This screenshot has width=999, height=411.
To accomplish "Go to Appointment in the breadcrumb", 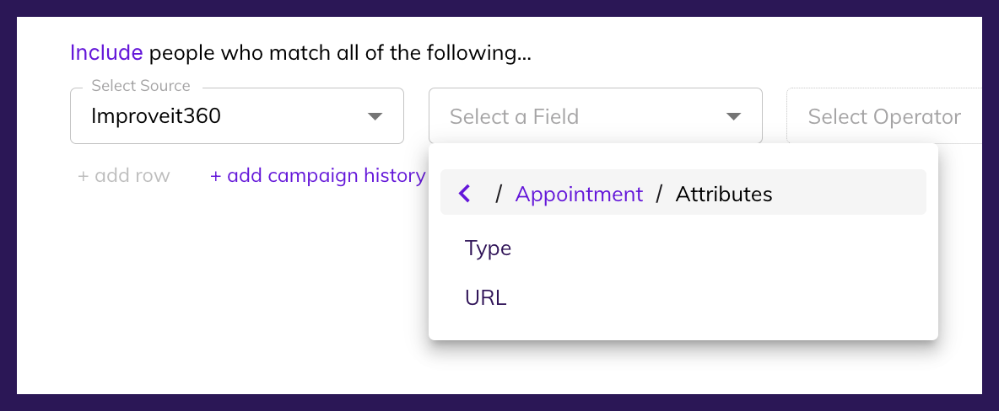I will pos(579,195).
